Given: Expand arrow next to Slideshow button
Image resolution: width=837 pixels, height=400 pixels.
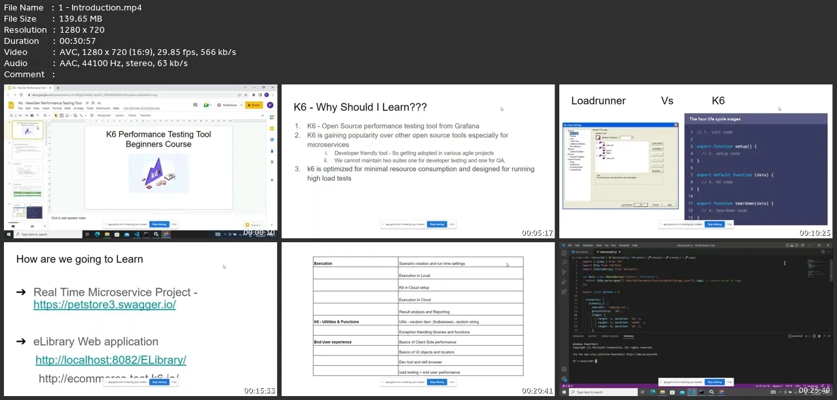Looking at the screenshot, I should click(x=241, y=105).
